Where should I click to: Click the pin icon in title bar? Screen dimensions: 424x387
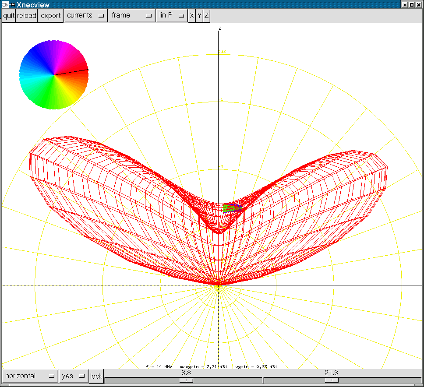[12, 4]
